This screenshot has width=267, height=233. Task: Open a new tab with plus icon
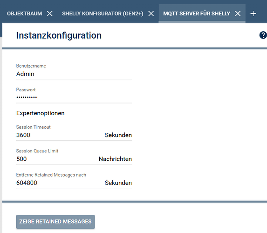tap(253, 14)
